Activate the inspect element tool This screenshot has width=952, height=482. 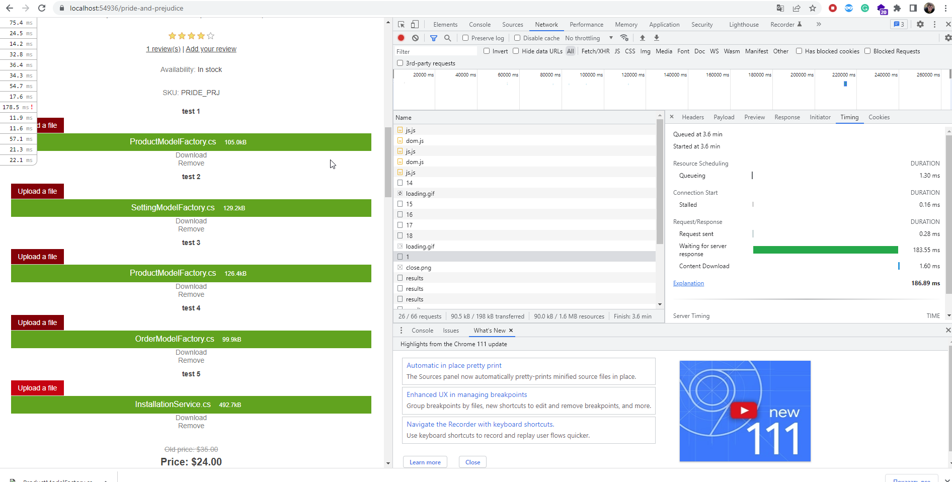[x=401, y=24]
